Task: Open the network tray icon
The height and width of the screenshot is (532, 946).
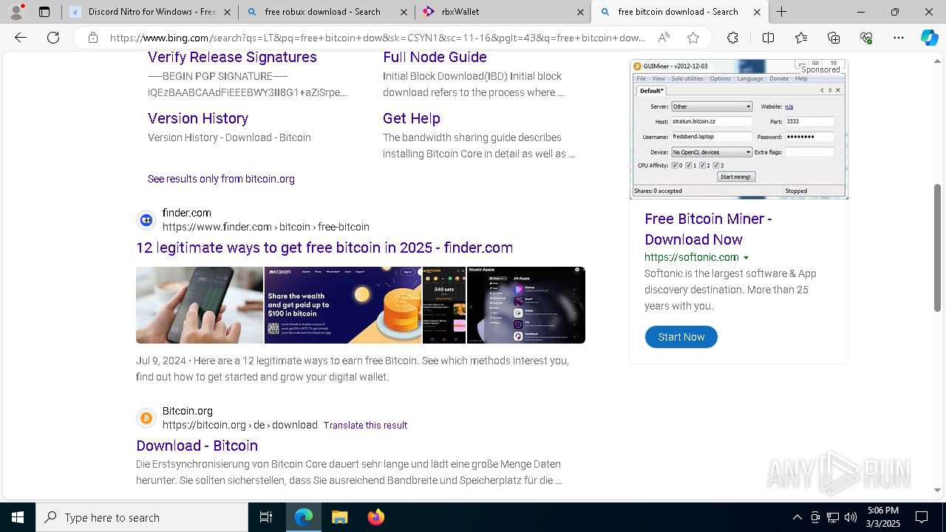Action: [x=833, y=517]
